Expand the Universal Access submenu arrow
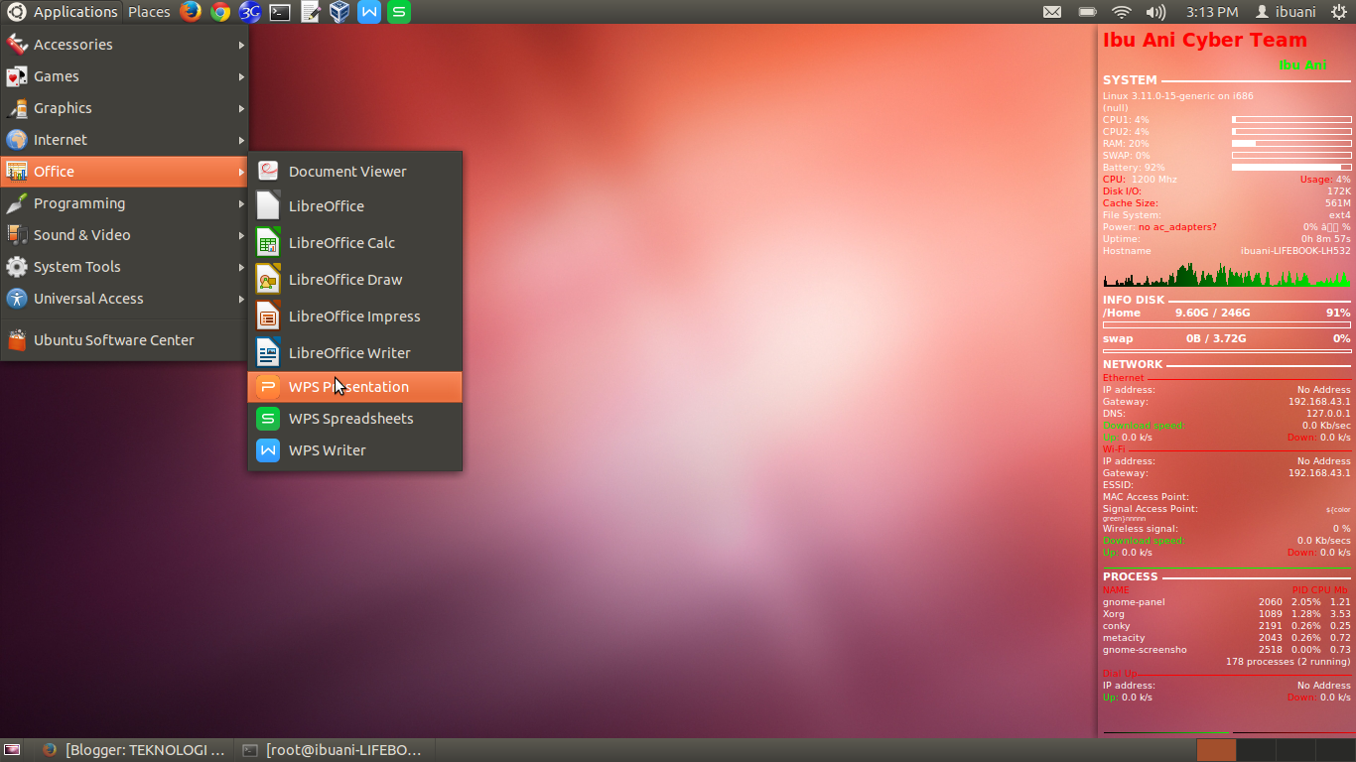This screenshot has width=1356, height=762. 241,299
